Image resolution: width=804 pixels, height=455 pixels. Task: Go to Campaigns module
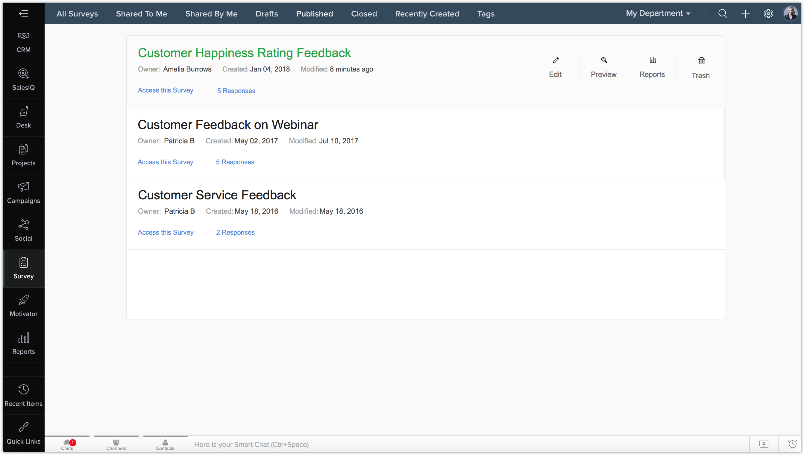point(23,193)
